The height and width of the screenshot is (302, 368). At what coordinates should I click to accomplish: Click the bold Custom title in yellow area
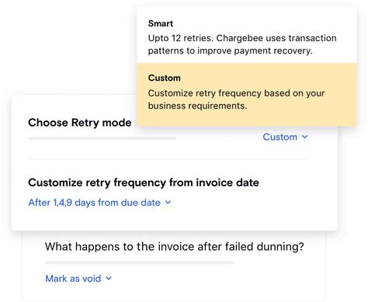165,78
